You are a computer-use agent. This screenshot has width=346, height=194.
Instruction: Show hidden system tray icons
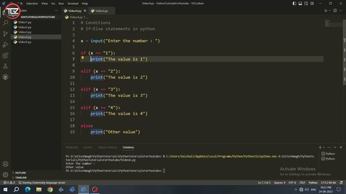pos(296,189)
